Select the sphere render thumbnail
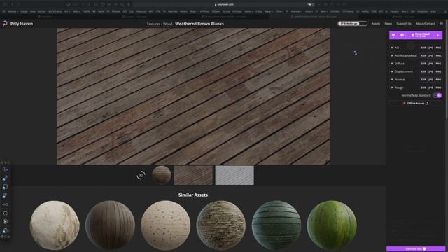Screen dimensions: 448x252 coord(162,175)
